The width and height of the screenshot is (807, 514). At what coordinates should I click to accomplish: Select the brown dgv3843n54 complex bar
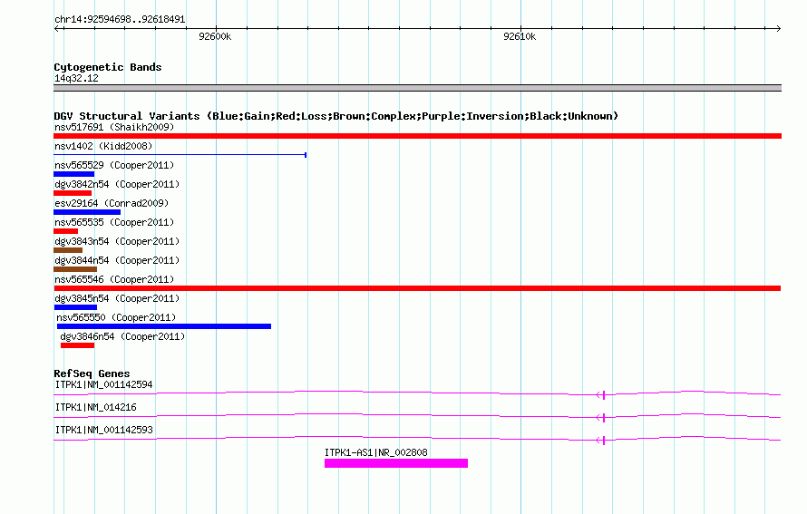click(x=68, y=250)
